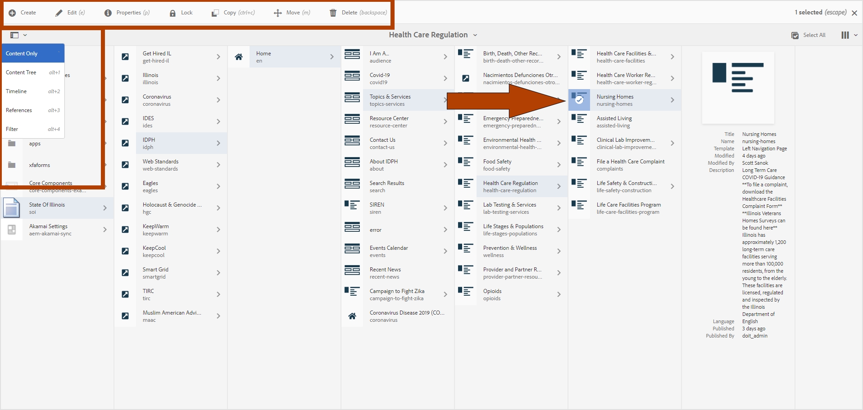Choose Filter in rail menu
This screenshot has height=410, width=863.
coord(33,129)
